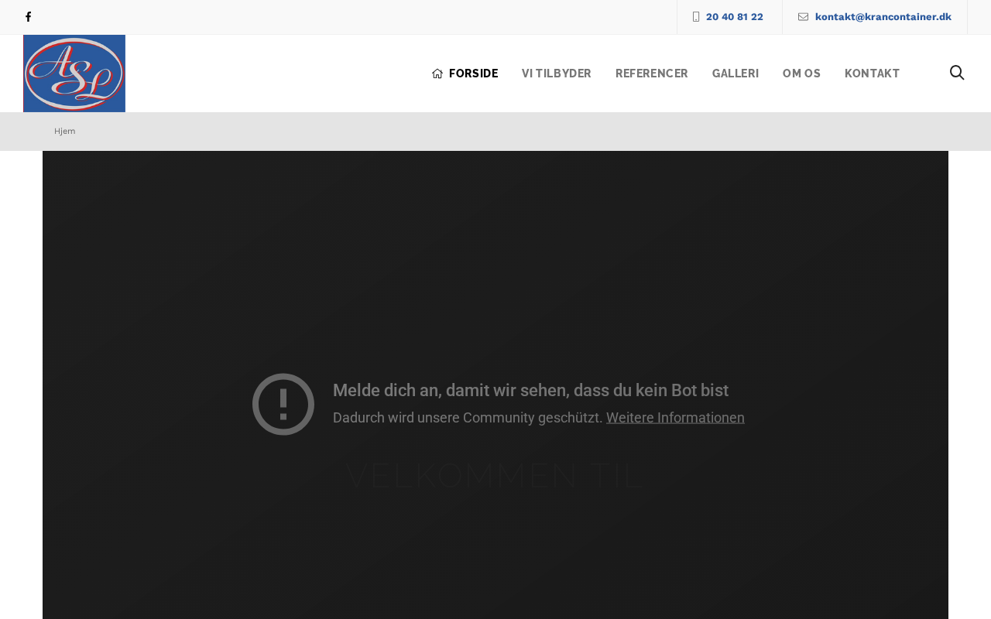
Task: Open the search magnifier icon
Action: [x=957, y=73]
